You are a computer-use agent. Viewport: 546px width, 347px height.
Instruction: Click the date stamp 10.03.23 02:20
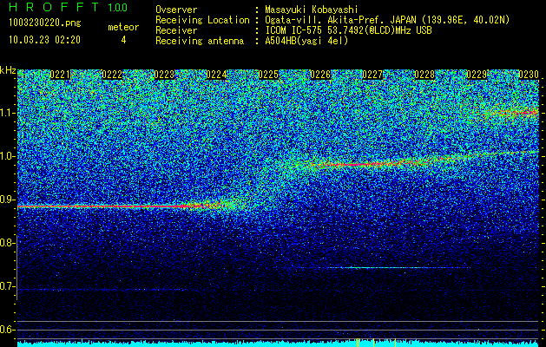[44, 40]
